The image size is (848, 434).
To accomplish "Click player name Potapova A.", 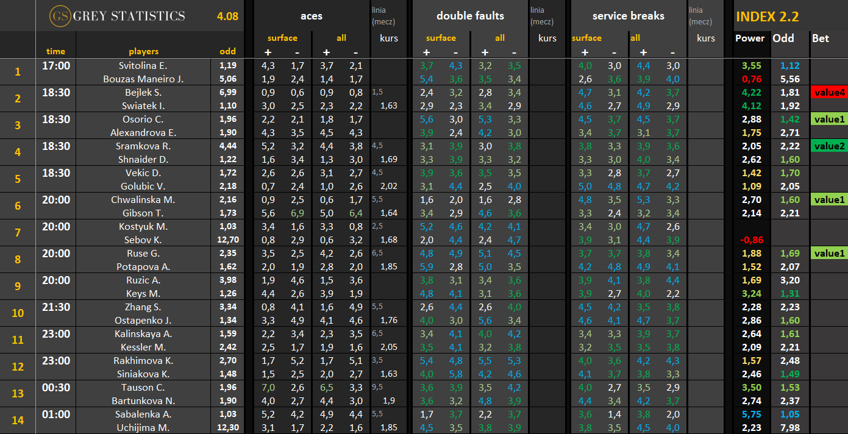I will pyautogui.click(x=143, y=266).
